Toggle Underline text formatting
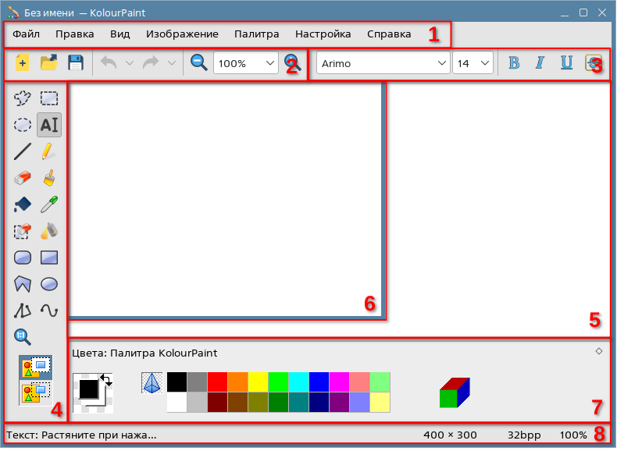 pyautogui.click(x=566, y=63)
